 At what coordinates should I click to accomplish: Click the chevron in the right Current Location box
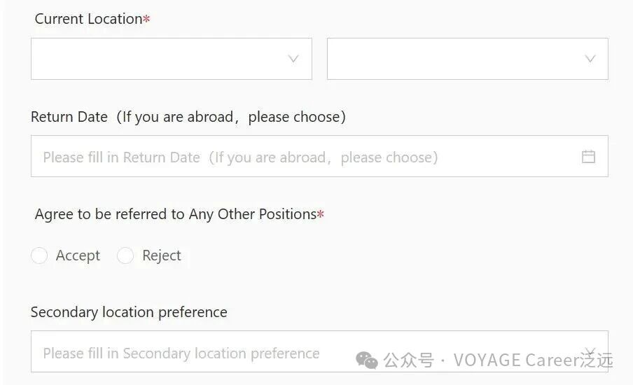point(590,59)
